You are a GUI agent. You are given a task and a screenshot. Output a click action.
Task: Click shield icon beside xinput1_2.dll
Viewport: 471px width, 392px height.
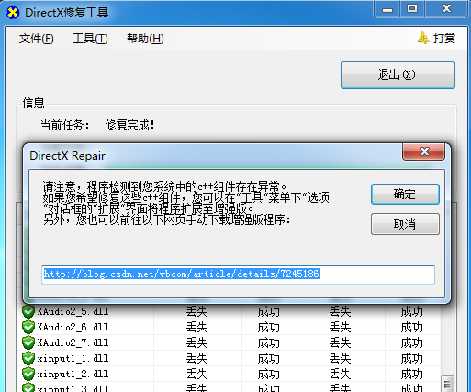point(28,374)
